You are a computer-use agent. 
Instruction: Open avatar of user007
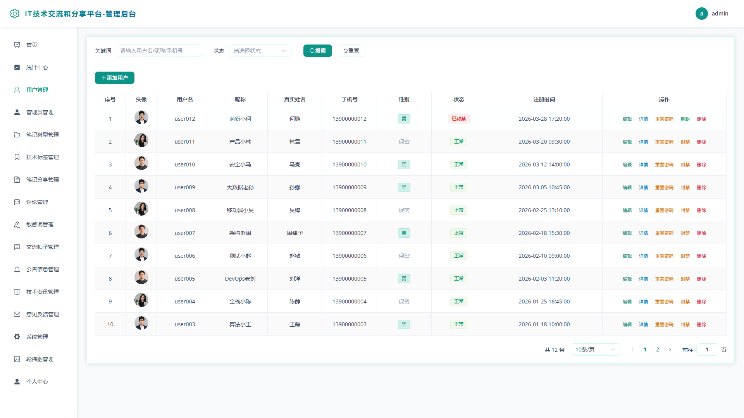[x=141, y=231]
